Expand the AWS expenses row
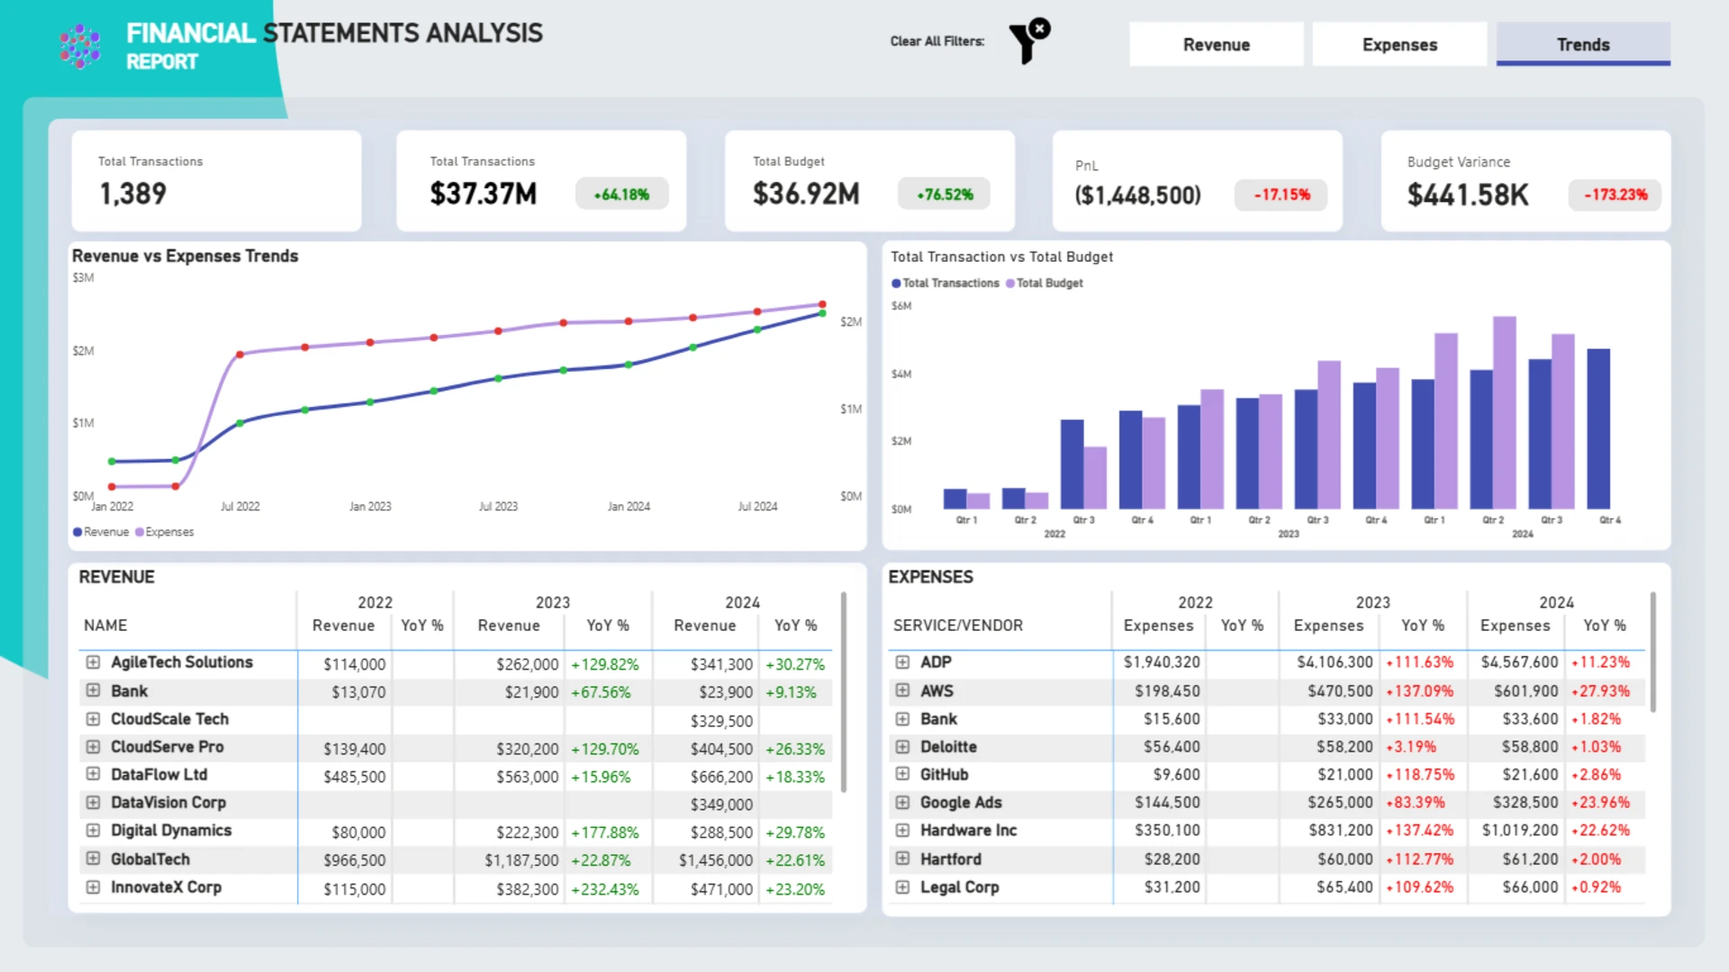The image size is (1729, 972). [x=902, y=690]
